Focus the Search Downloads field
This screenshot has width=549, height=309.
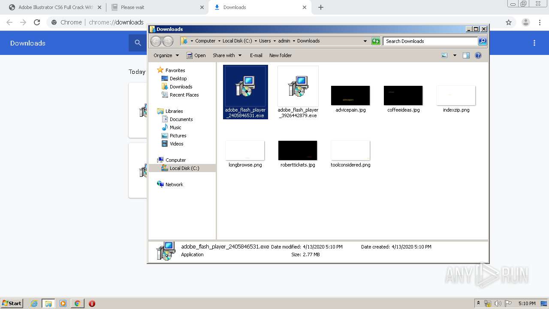click(x=430, y=41)
